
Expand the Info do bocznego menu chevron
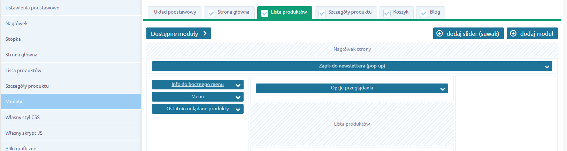[x=238, y=85]
